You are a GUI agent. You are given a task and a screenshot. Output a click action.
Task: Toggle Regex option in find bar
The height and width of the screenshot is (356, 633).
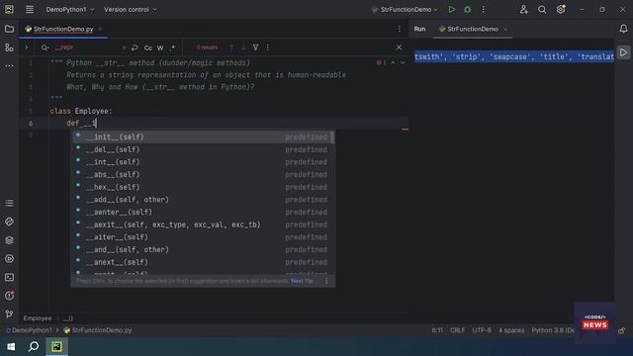click(172, 47)
